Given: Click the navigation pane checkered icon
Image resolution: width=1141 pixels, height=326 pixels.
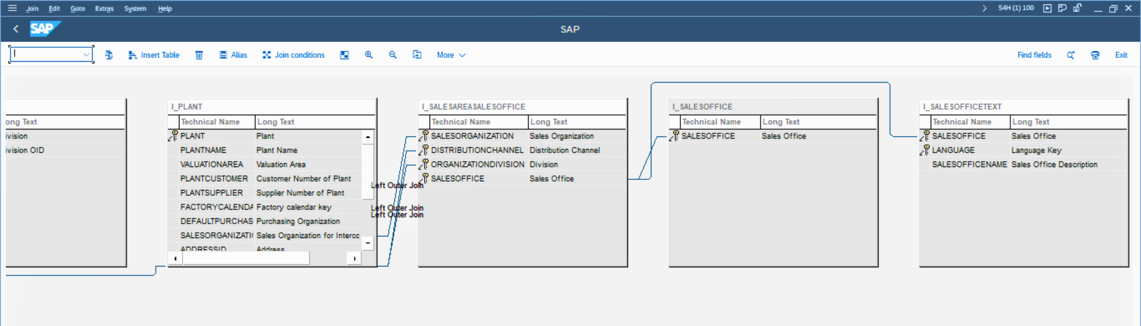Looking at the screenshot, I should click(x=344, y=55).
